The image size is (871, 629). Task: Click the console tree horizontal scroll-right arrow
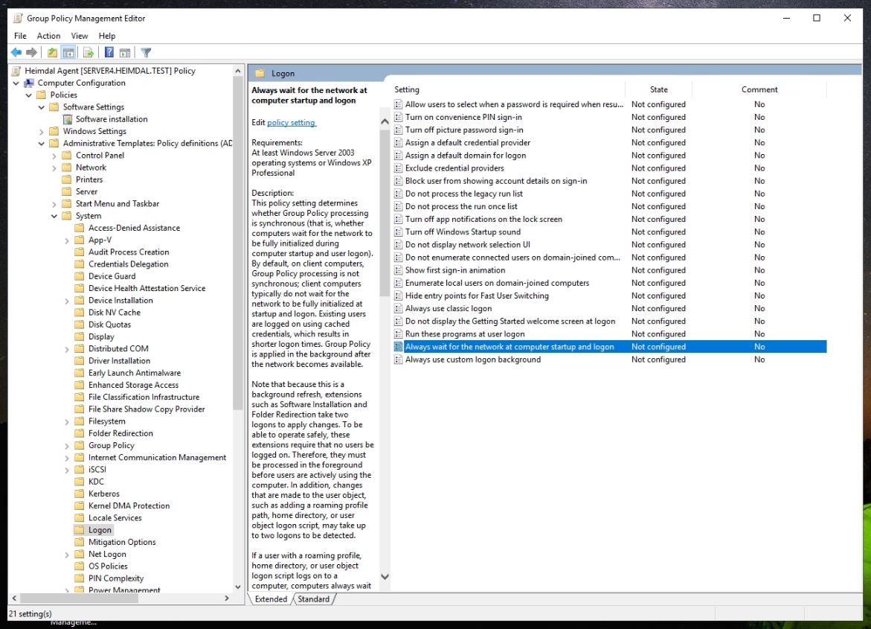click(x=227, y=598)
